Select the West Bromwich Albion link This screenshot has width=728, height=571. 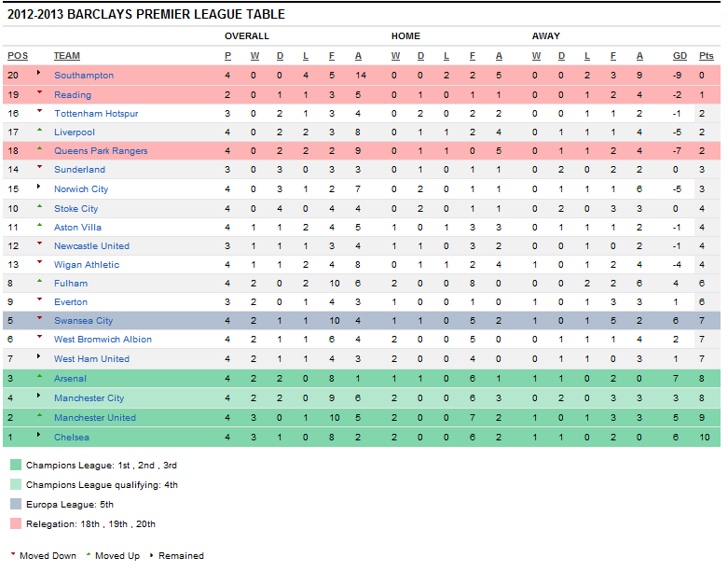click(103, 340)
